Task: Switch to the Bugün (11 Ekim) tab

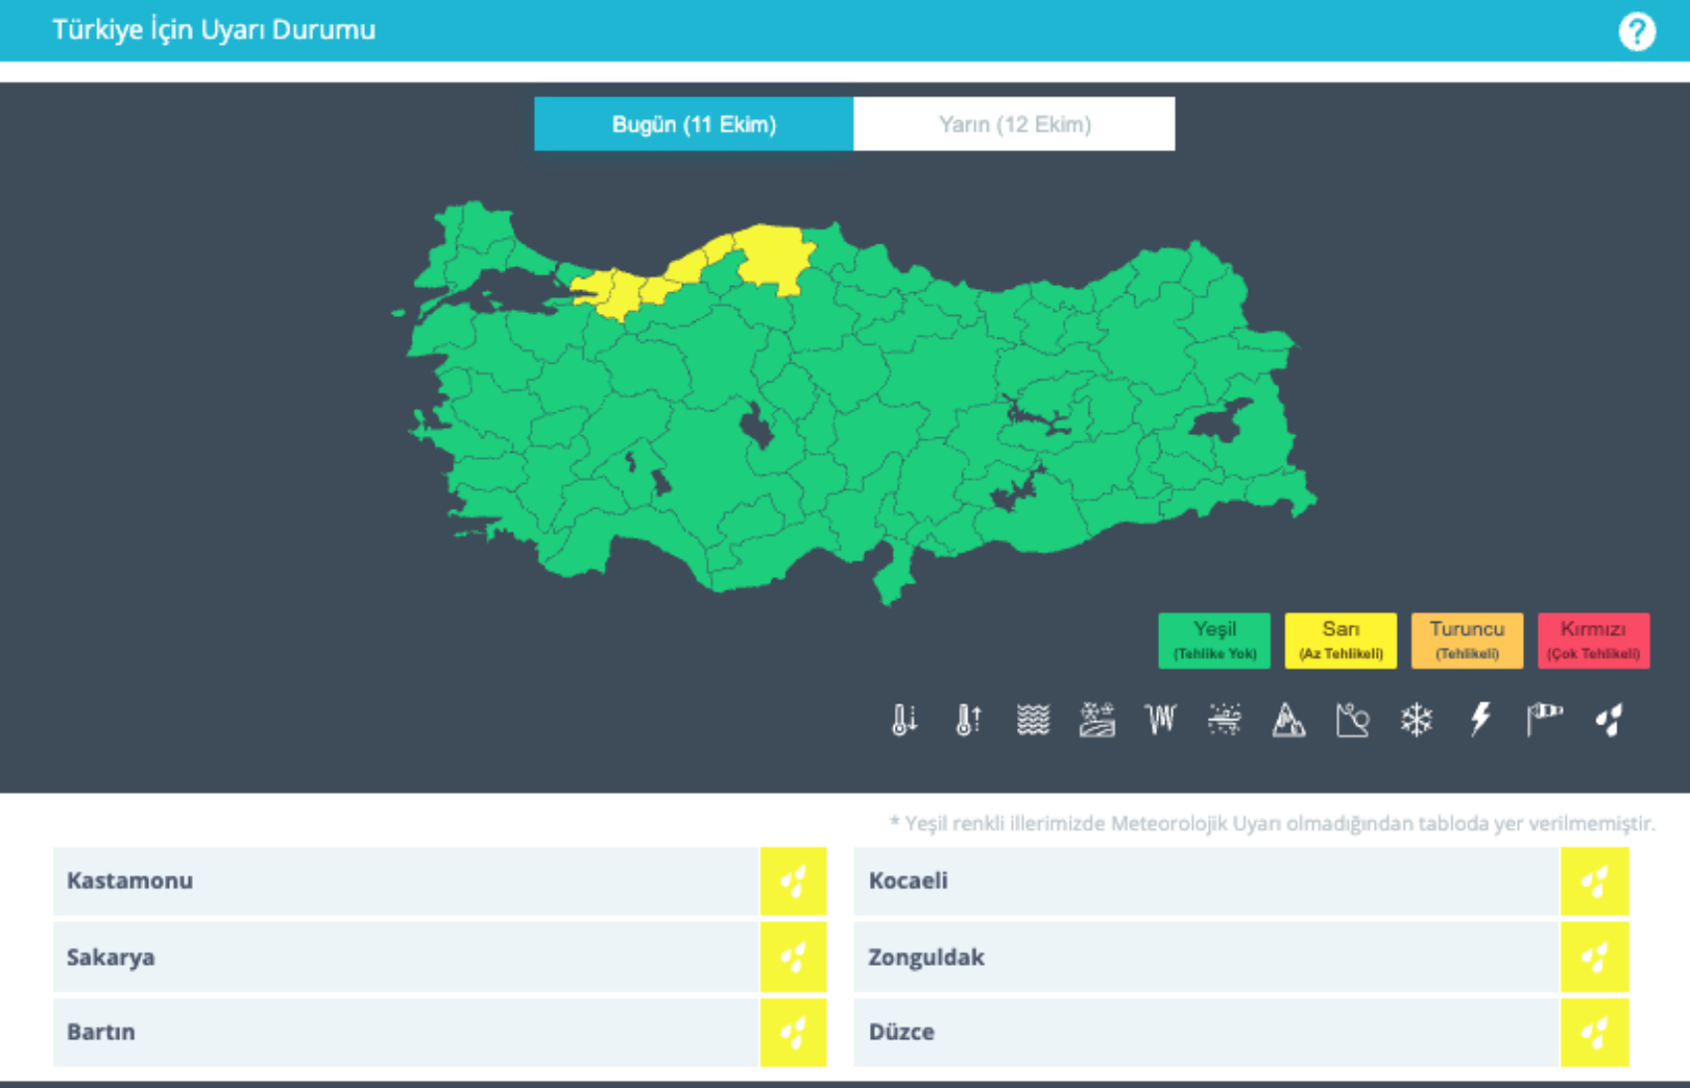Action: click(694, 124)
